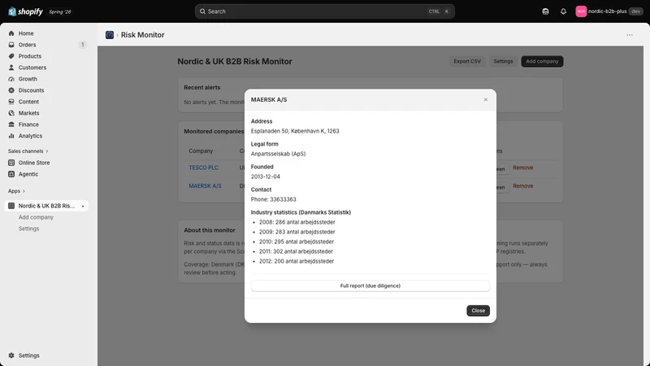Click the Discounts icon in sidebar

[x=11, y=90]
